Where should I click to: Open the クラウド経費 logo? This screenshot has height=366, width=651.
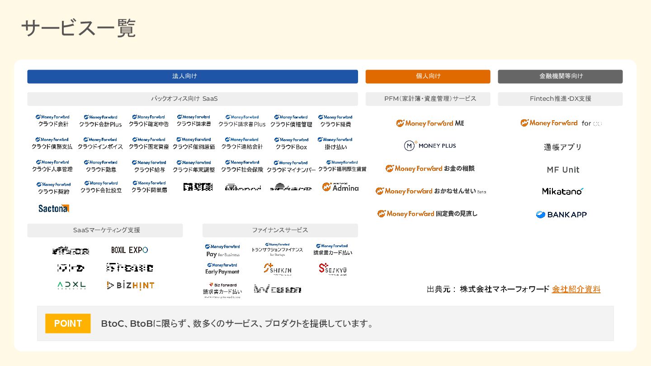pos(335,121)
